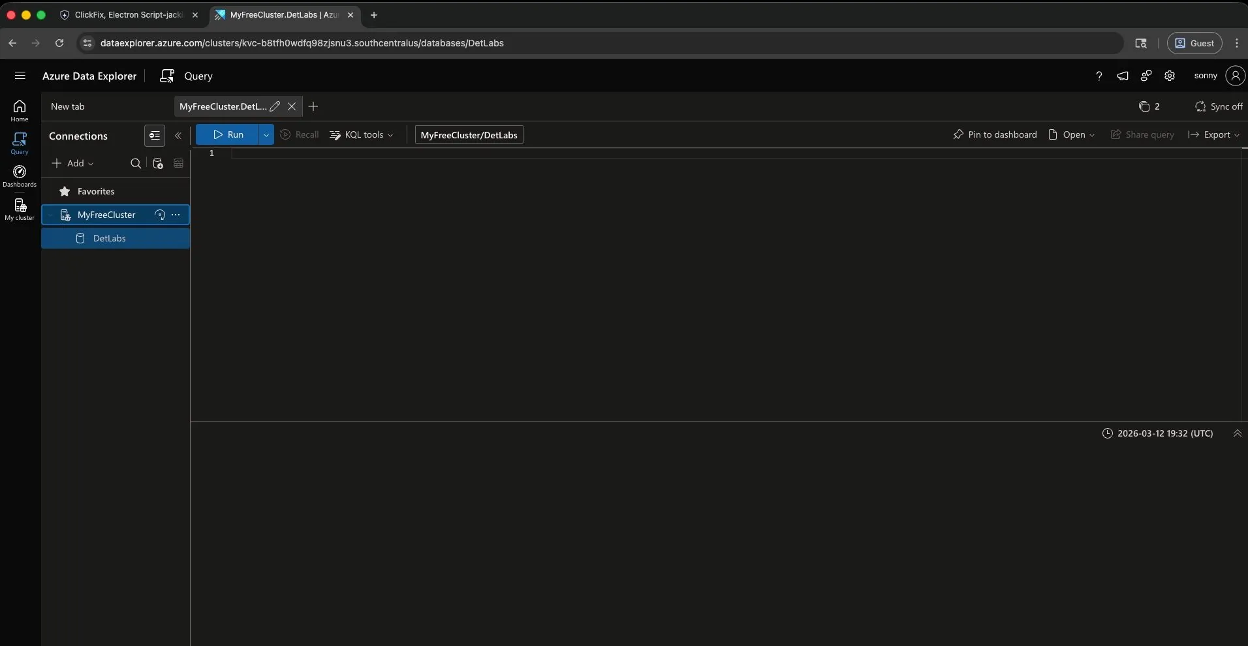This screenshot has height=646, width=1248.
Task: Open Dashboards from the left sidebar
Action: tap(20, 176)
